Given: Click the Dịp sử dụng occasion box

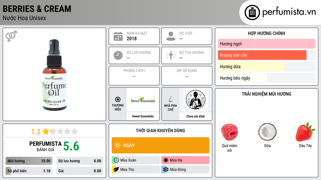Looking at the screenshot, I should pos(187,76).
